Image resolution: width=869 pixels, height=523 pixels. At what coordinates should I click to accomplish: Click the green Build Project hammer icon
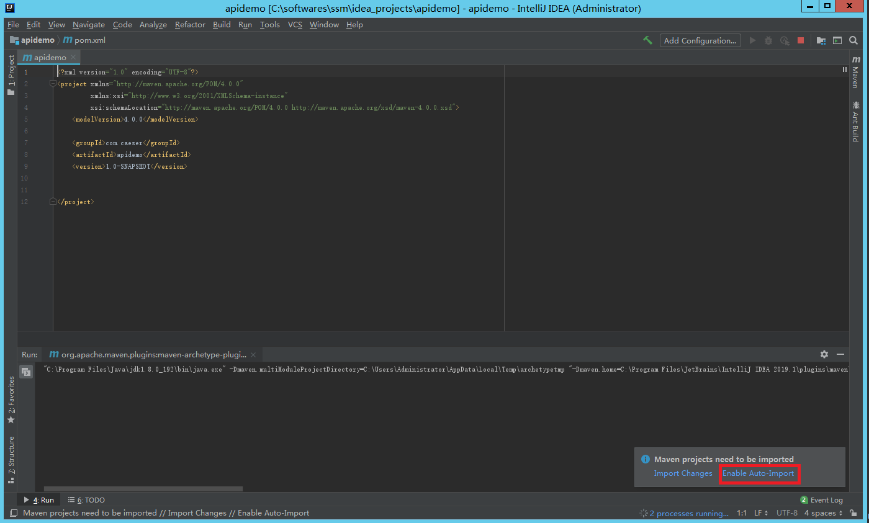[x=647, y=40]
